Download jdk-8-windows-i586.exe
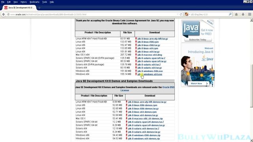Image resolution: width=253 pixels, height=142 pixels. point(150,71)
